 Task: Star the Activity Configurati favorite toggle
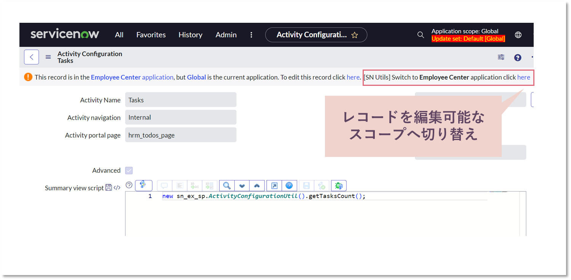(354, 35)
